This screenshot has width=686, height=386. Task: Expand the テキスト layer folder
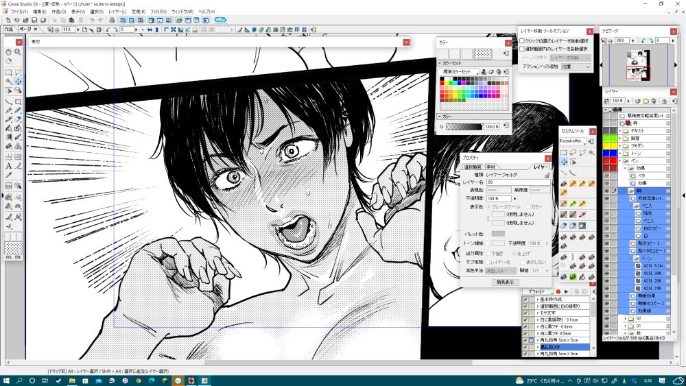[620, 131]
